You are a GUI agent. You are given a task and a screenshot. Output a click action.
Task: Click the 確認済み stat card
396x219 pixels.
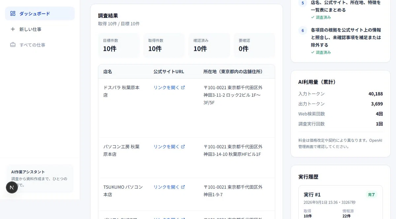coord(209,46)
